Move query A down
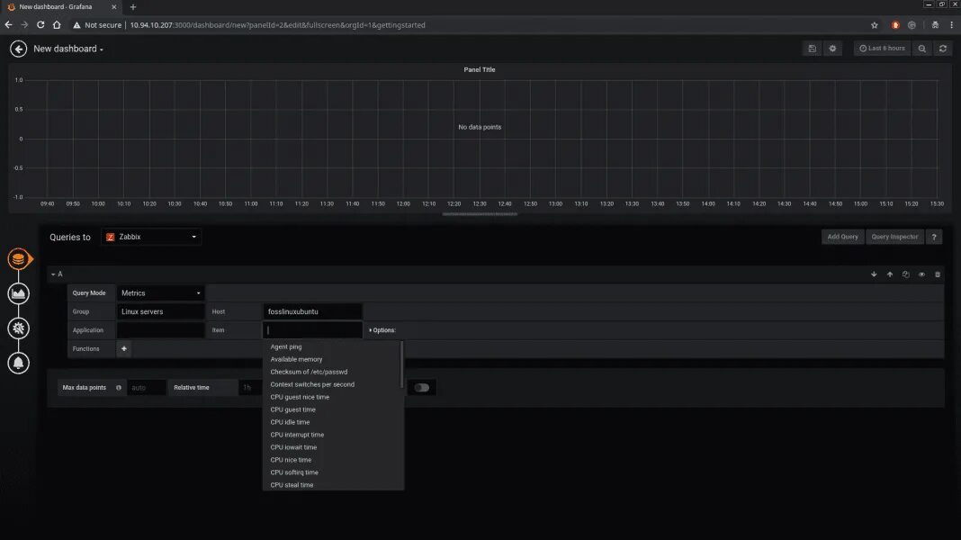This screenshot has width=961, height=540. [874, 274]
